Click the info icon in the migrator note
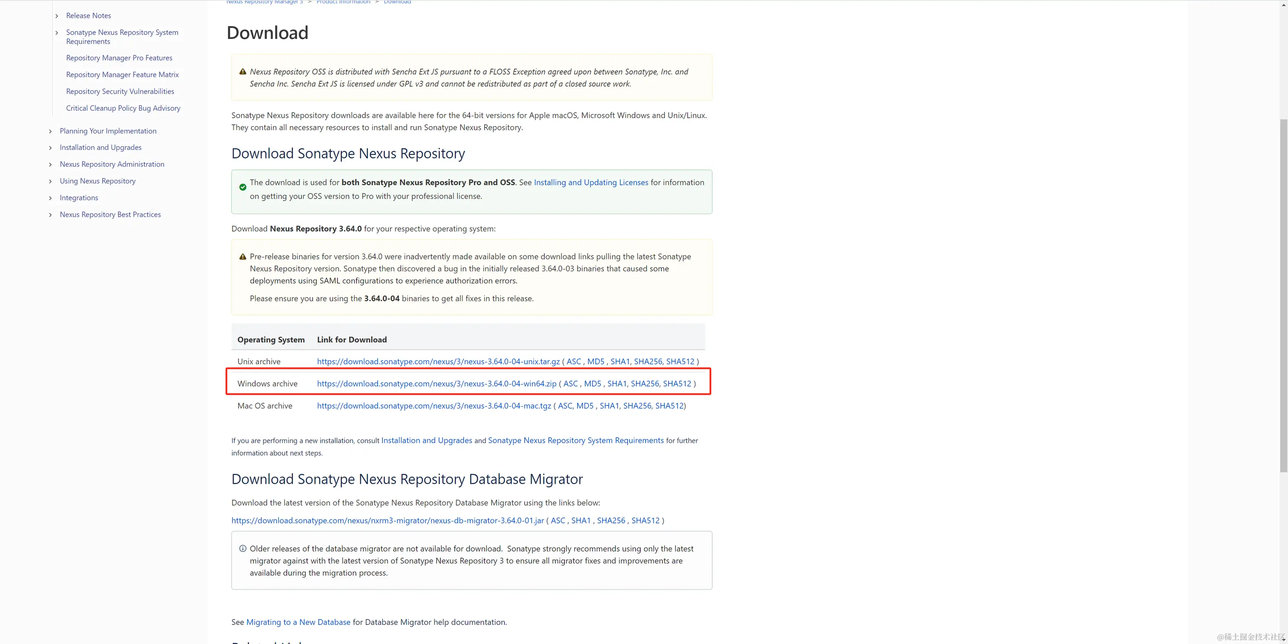 pos(242,549)
